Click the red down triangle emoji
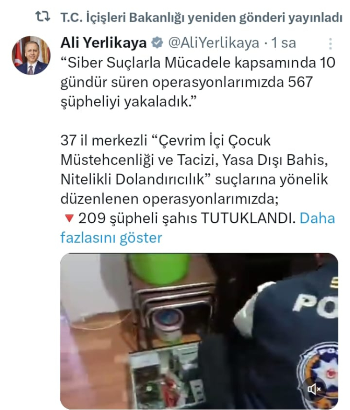 click(69, 219)
